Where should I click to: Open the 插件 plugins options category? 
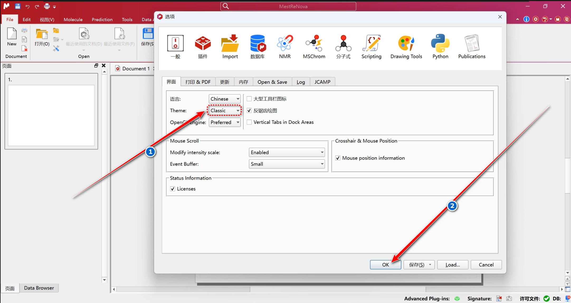[203, 47]
